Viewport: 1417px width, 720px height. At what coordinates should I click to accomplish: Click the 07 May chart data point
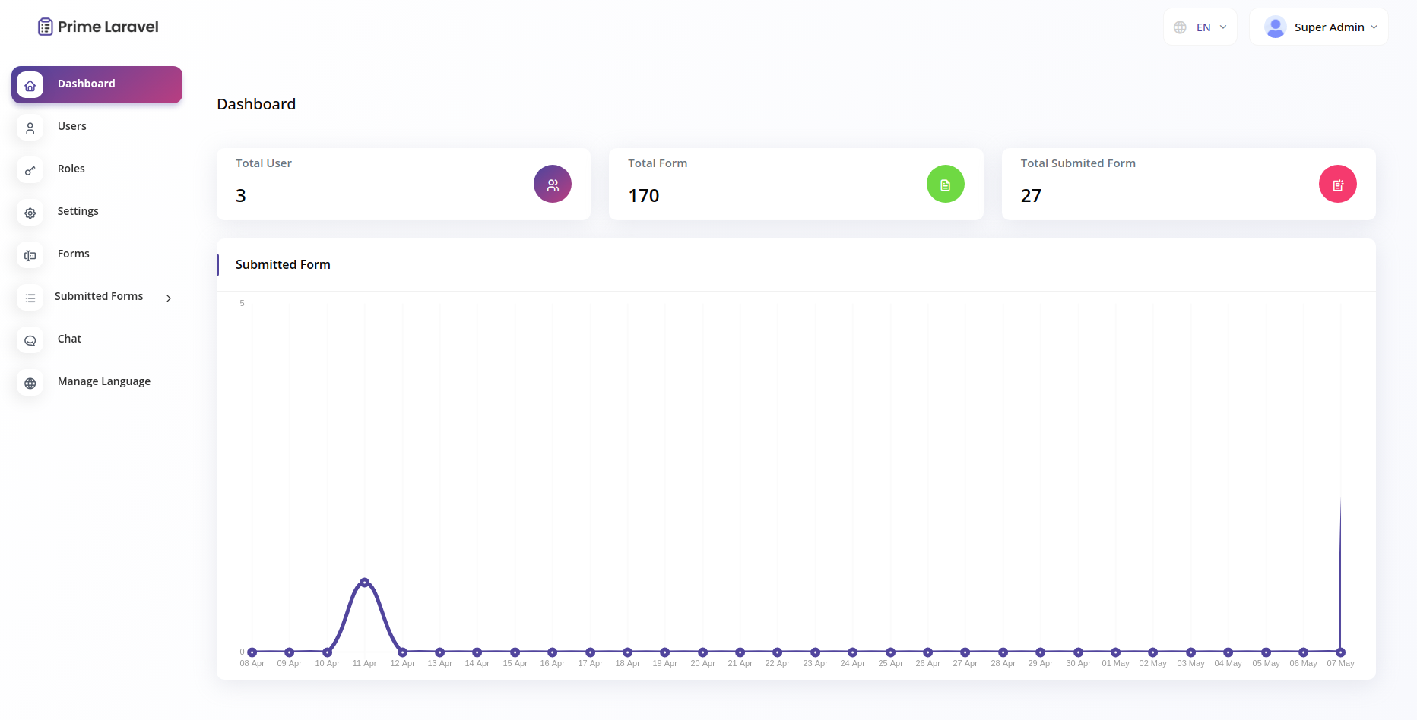pyautogui.click(x=1340, y=652)
